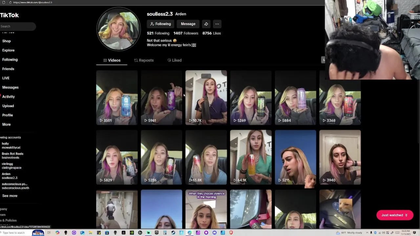Open video thumbnail with 13.8K views
This screenshot has height=236, width=420.
click(206, 157)
